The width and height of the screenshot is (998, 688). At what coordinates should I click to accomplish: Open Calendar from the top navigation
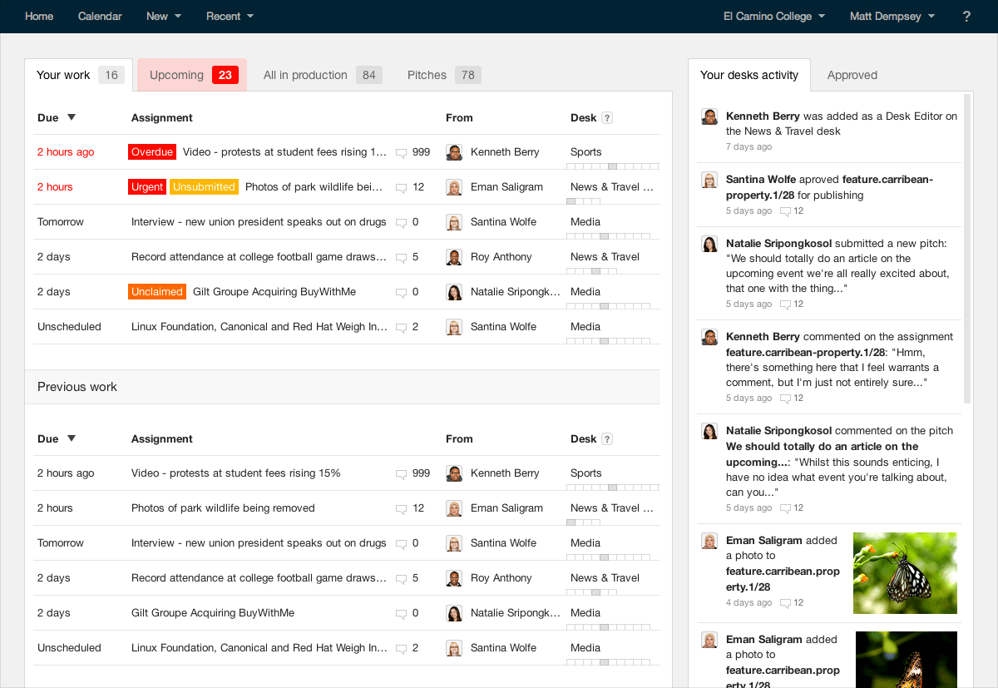[x=100, y=17]
